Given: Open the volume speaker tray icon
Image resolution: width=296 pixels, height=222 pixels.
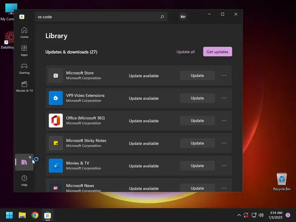Looking at the screenshot, I should (x=261, y=215).
